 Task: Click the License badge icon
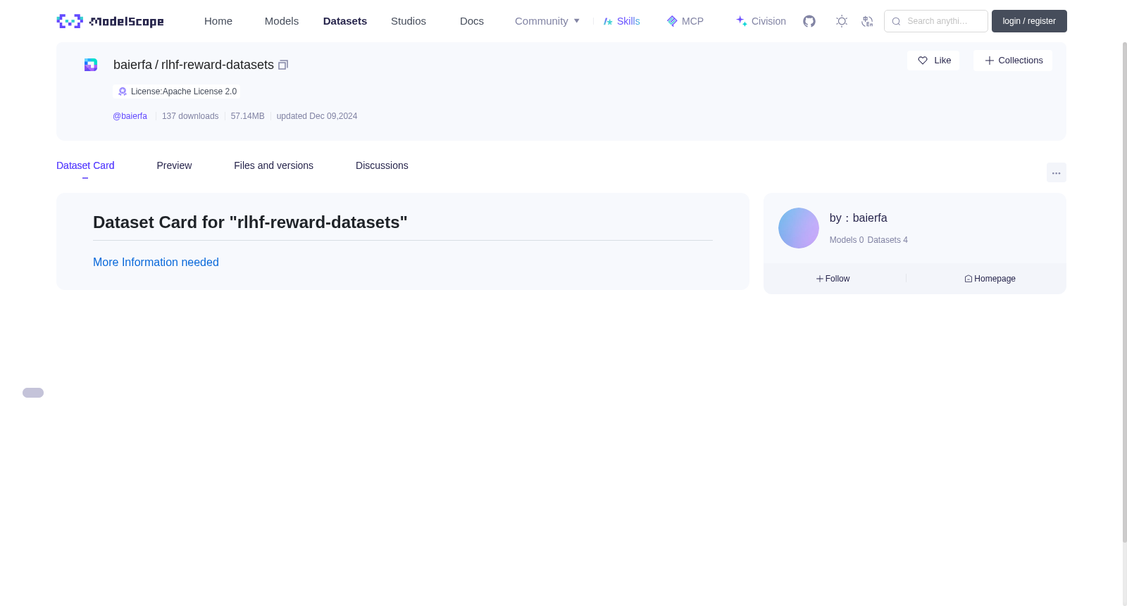(x=123, y=91)
